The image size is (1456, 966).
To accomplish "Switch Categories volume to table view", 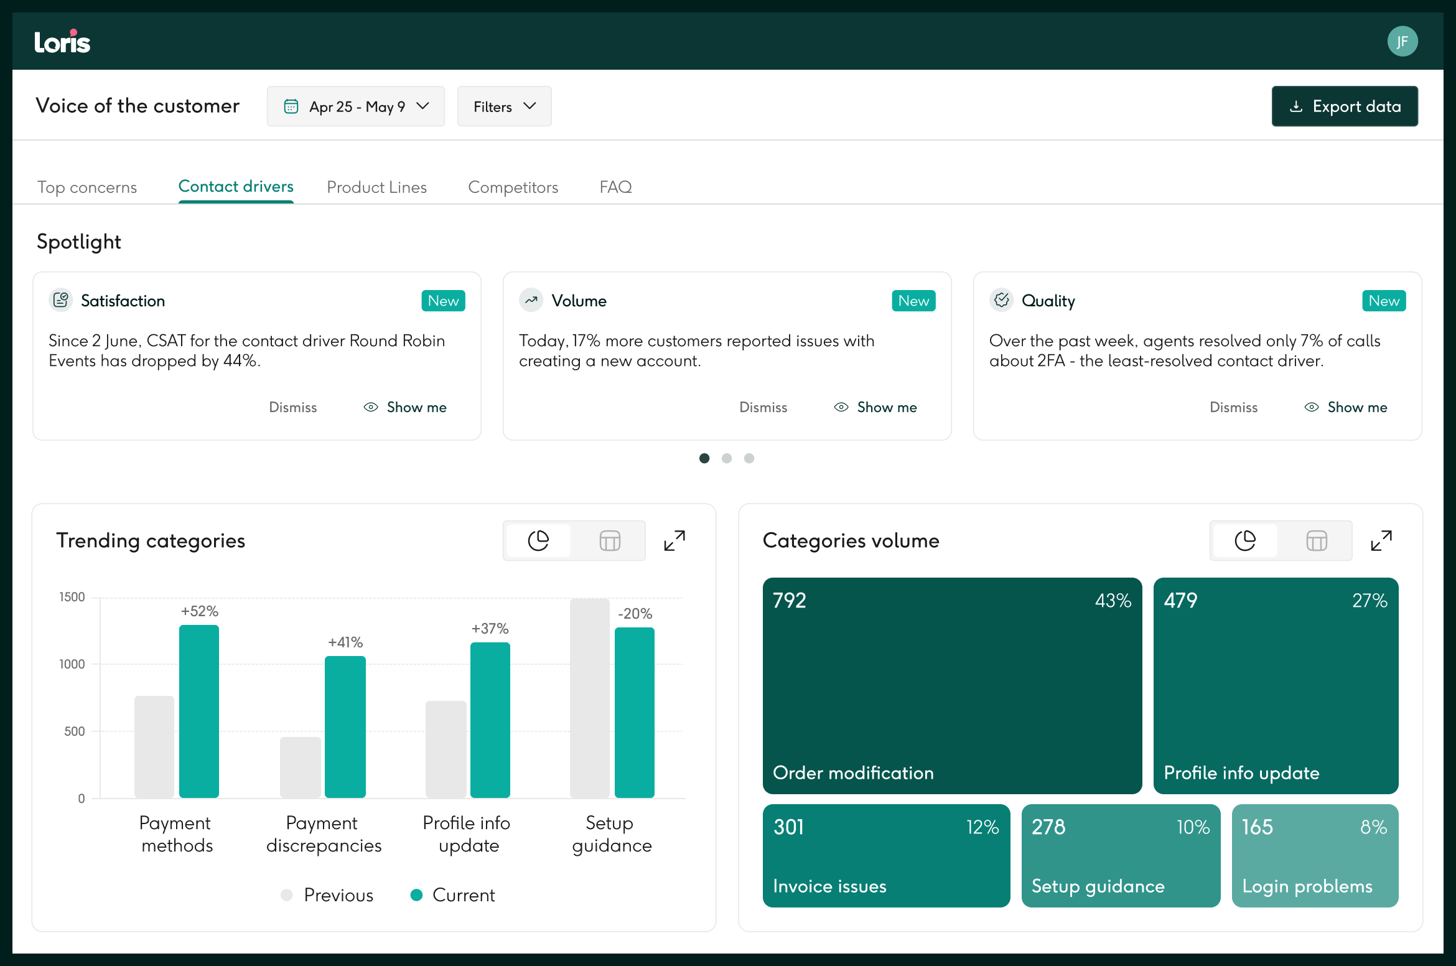I will coord(1317,540).
